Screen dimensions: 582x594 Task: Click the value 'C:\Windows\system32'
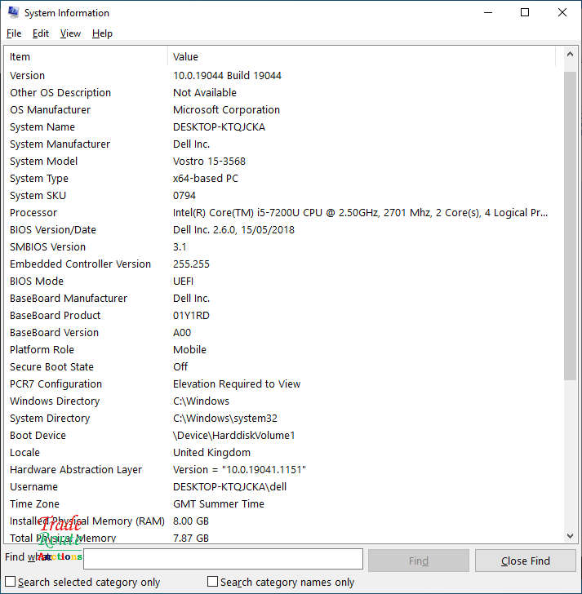[225, 419]
